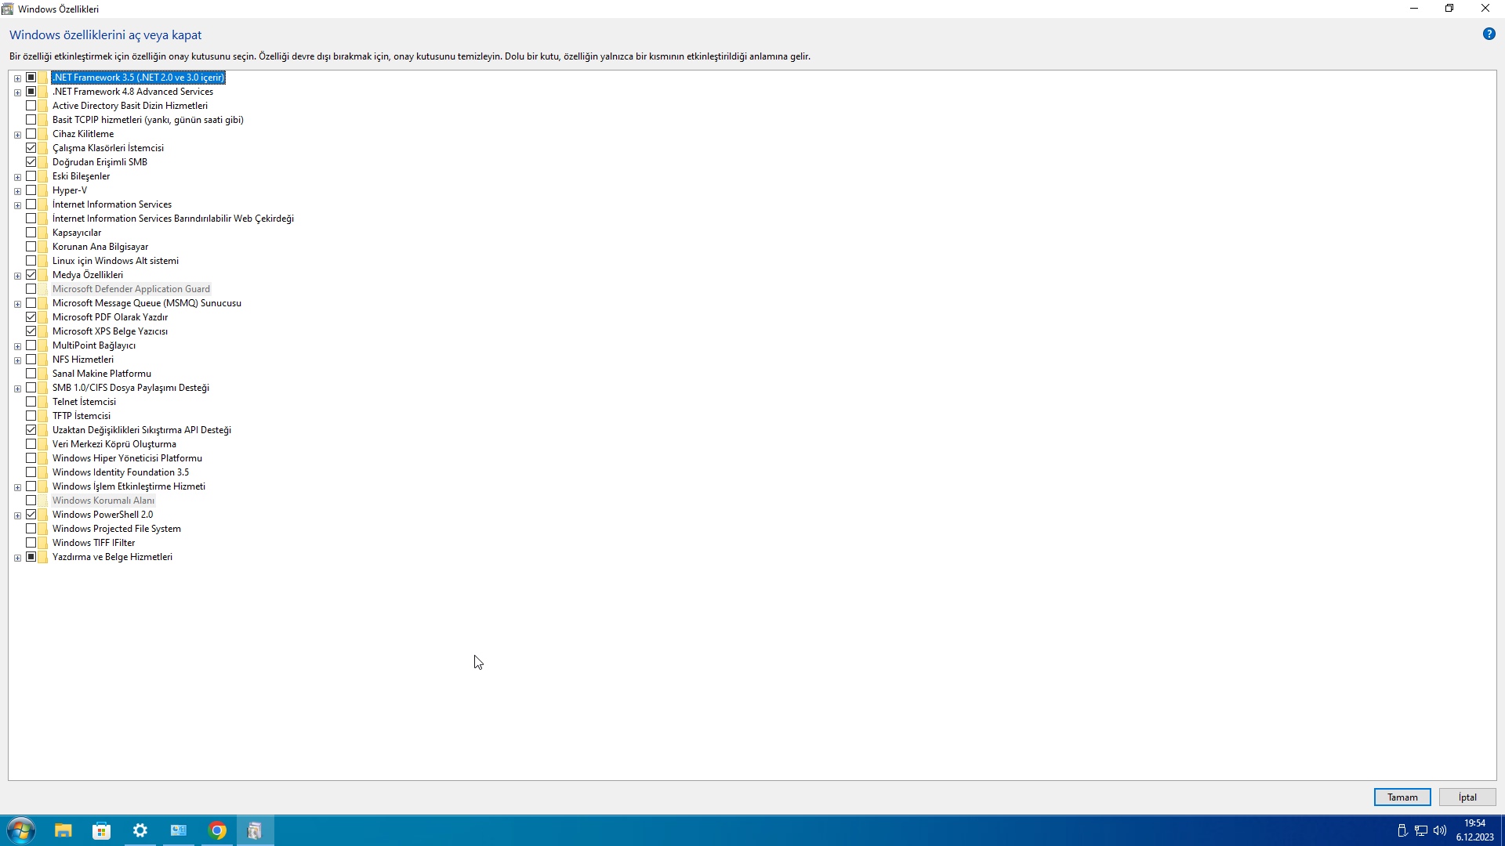1505x846 pixels.
Task: Enable the Hyper-V checkbox
Action: pos(31,190)
